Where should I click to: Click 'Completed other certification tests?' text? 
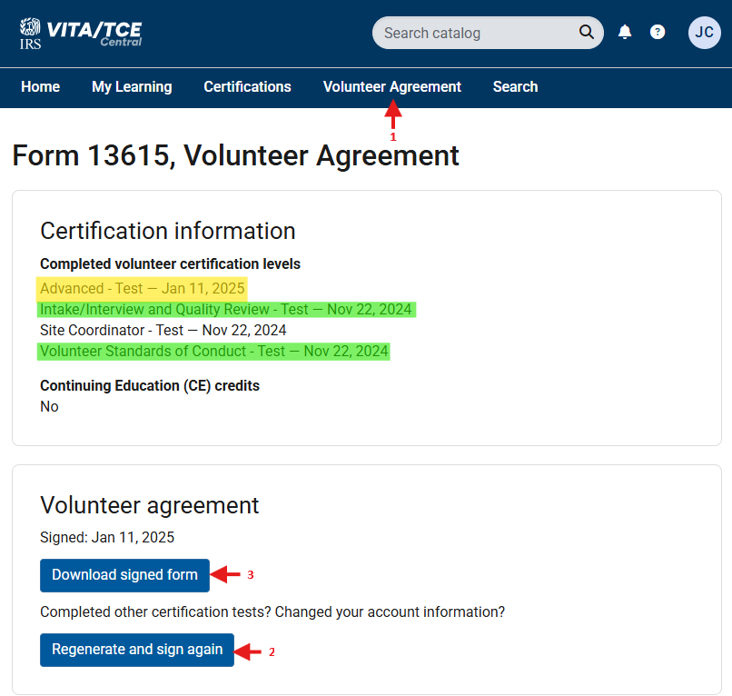[x=155, y=611]
